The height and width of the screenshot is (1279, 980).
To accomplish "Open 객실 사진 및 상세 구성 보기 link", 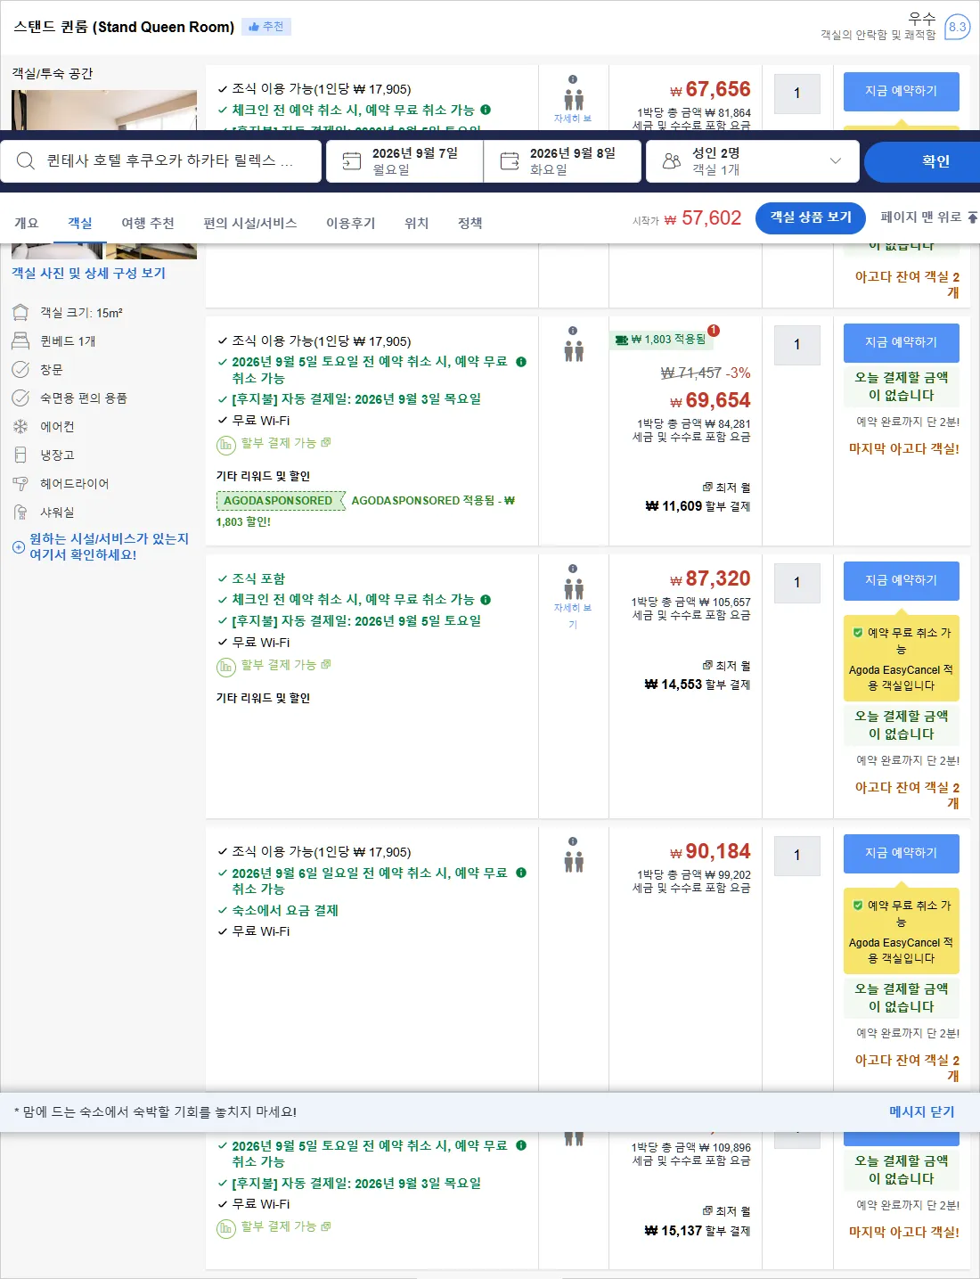I will tap(88, 274).
